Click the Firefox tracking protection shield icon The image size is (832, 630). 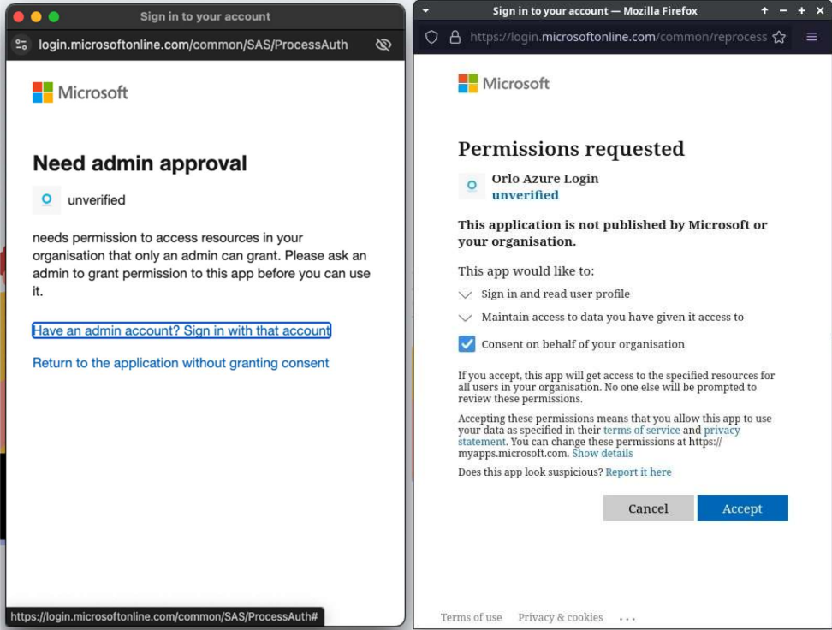click(431, 37)
